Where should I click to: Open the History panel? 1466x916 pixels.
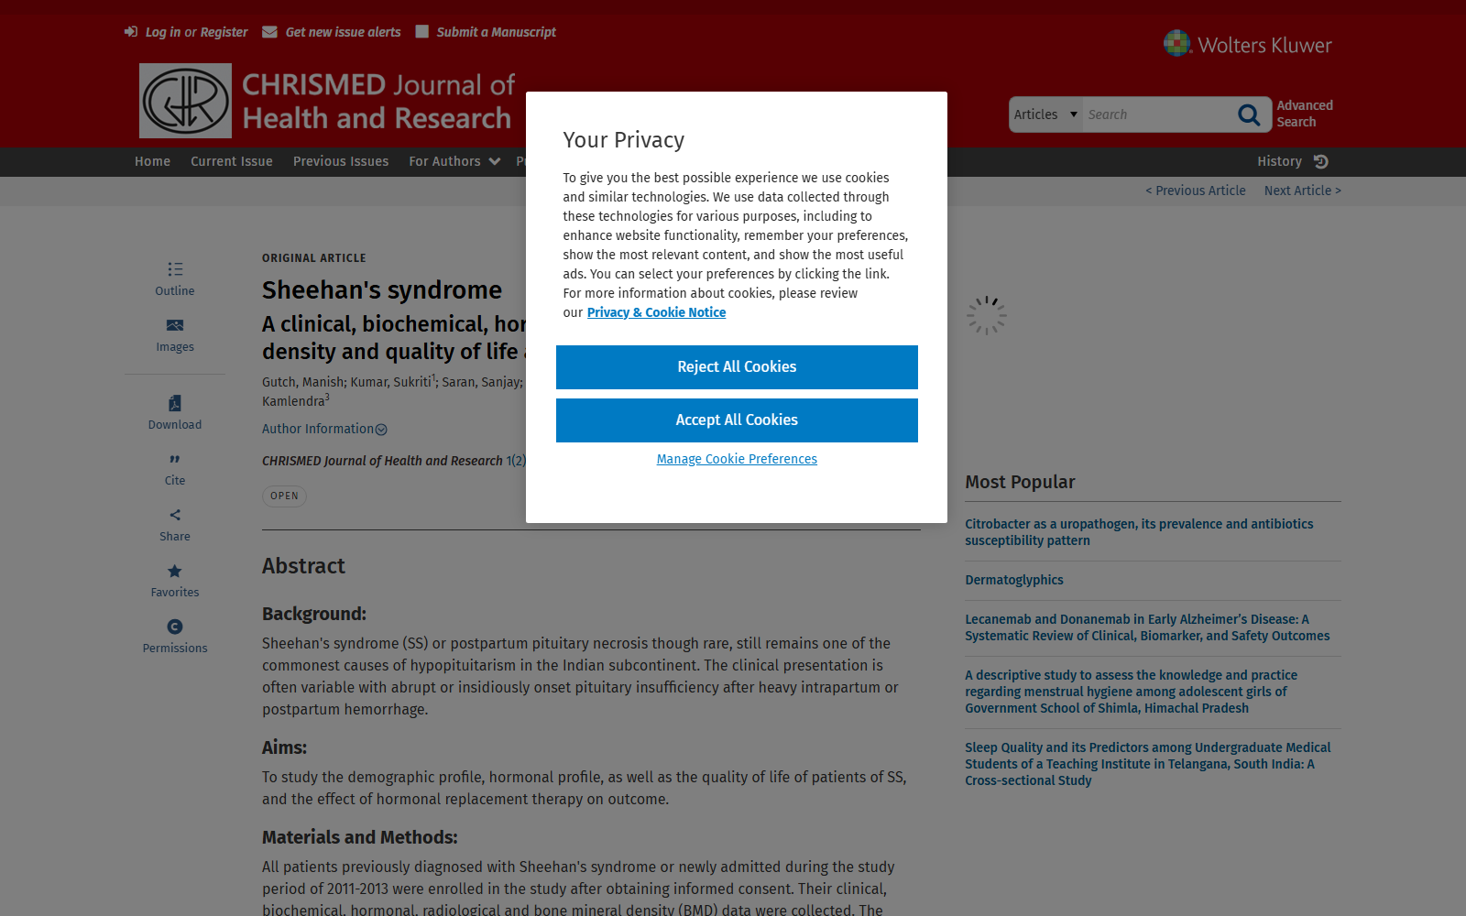click(1293, 161)
